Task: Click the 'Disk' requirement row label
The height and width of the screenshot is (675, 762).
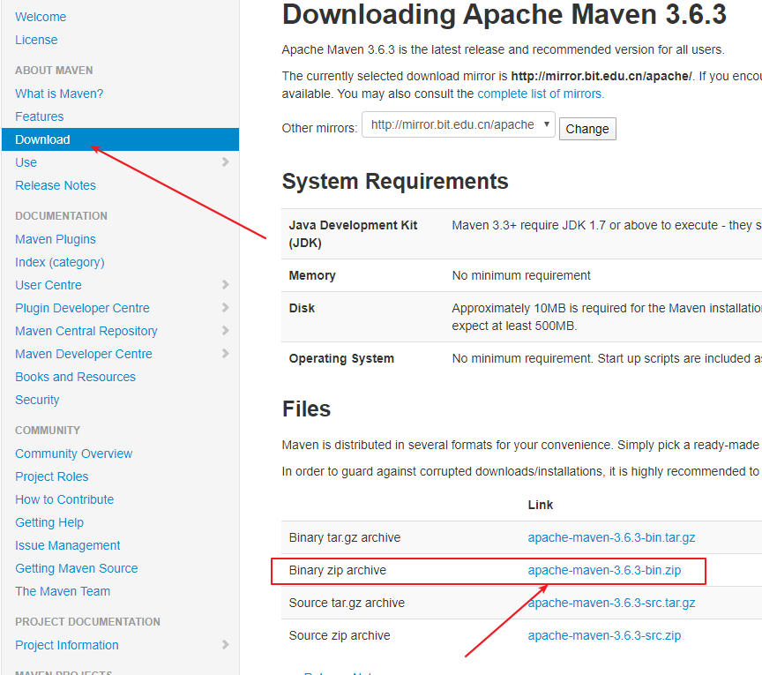Action: [302, 308]
